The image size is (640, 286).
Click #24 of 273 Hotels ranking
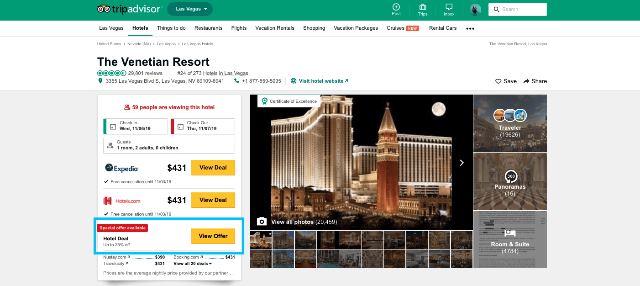[x=213, y=73]
